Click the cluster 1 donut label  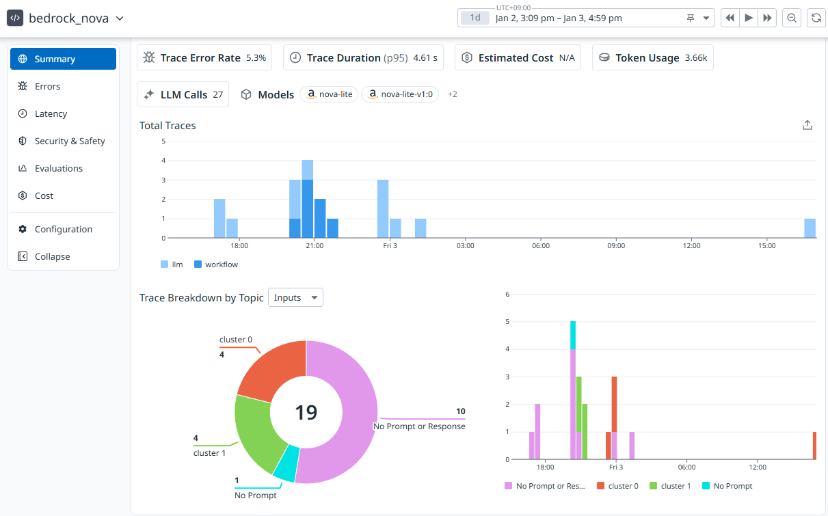tap(210, 453)
